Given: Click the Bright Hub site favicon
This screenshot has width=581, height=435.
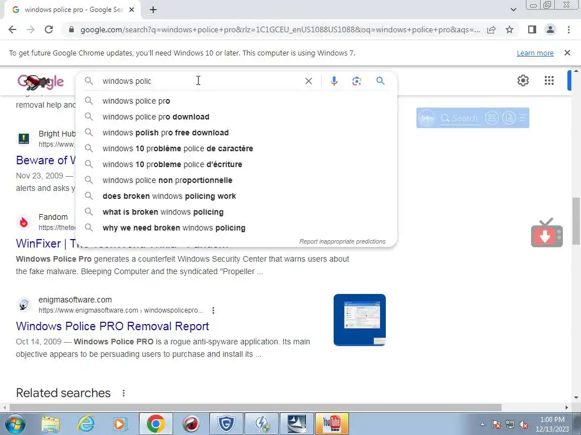Looking at the screenshot, I should pos(24,139).
